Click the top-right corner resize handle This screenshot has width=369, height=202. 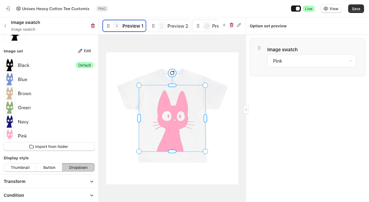[205, 86]
